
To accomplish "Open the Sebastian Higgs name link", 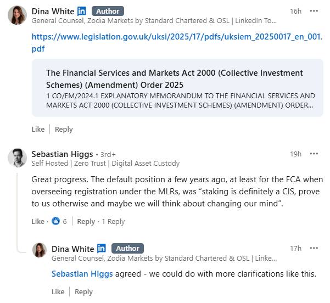I will (x=62, y=154).
